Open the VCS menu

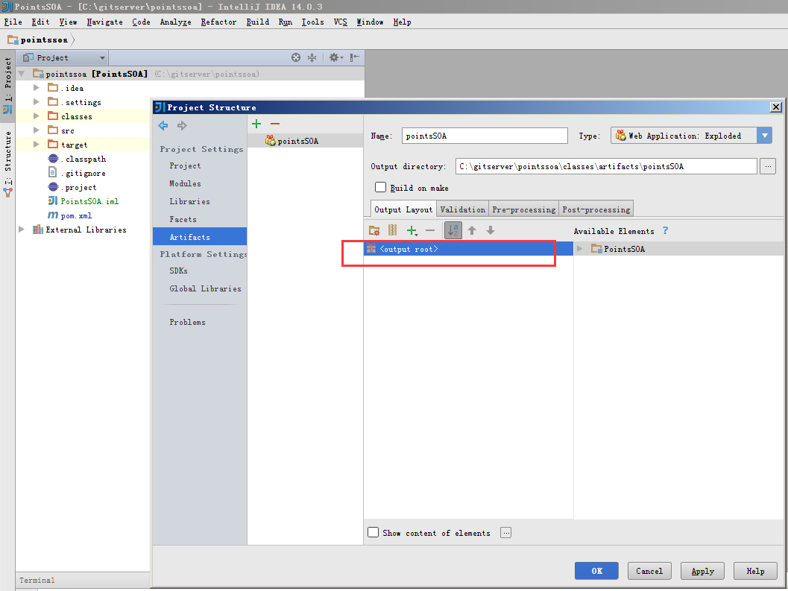[x=340, y=22]
